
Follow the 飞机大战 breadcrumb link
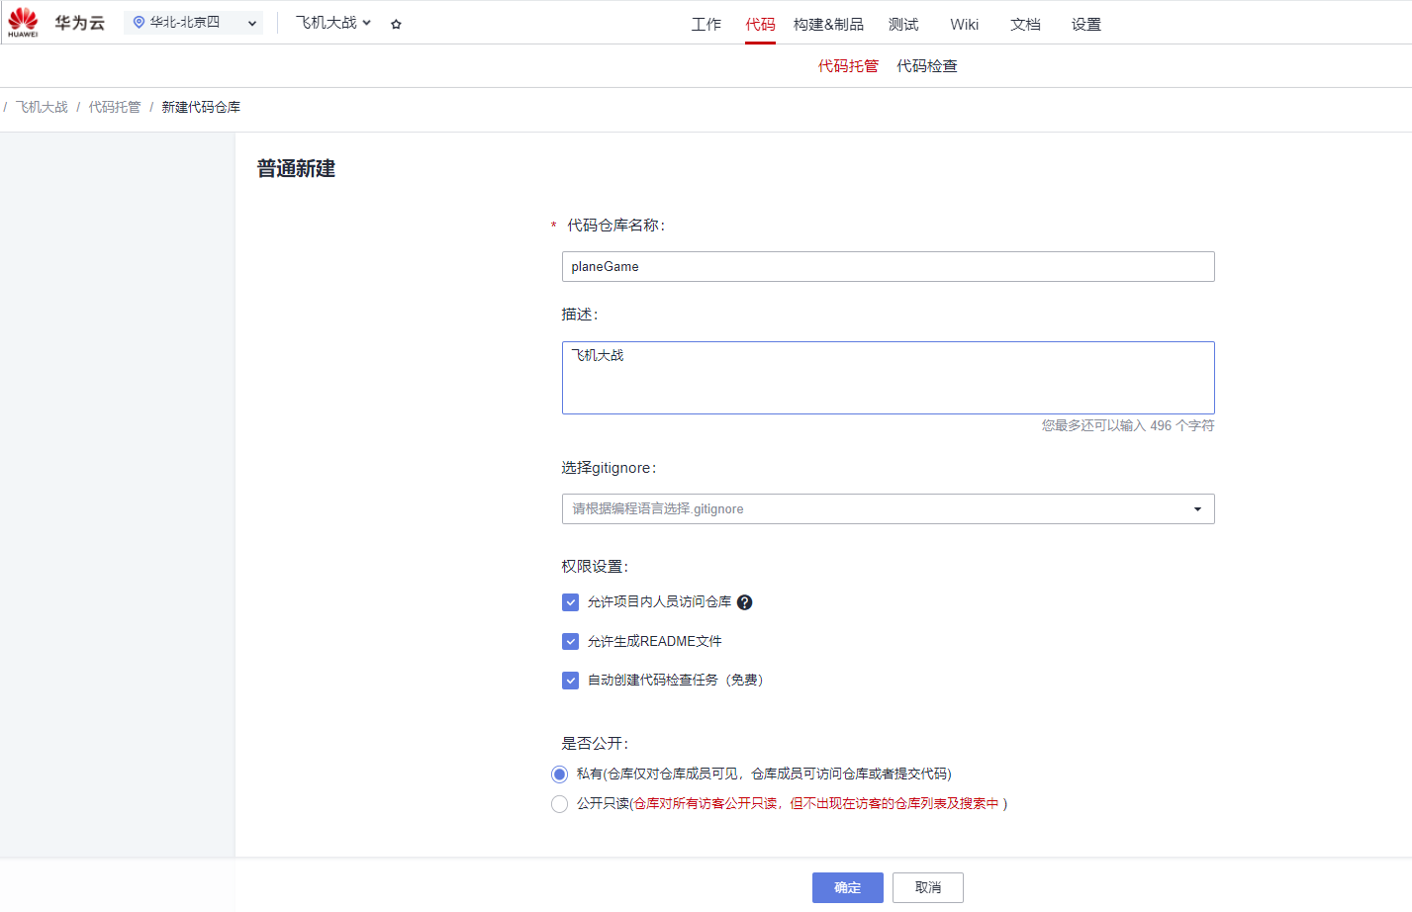42,107
